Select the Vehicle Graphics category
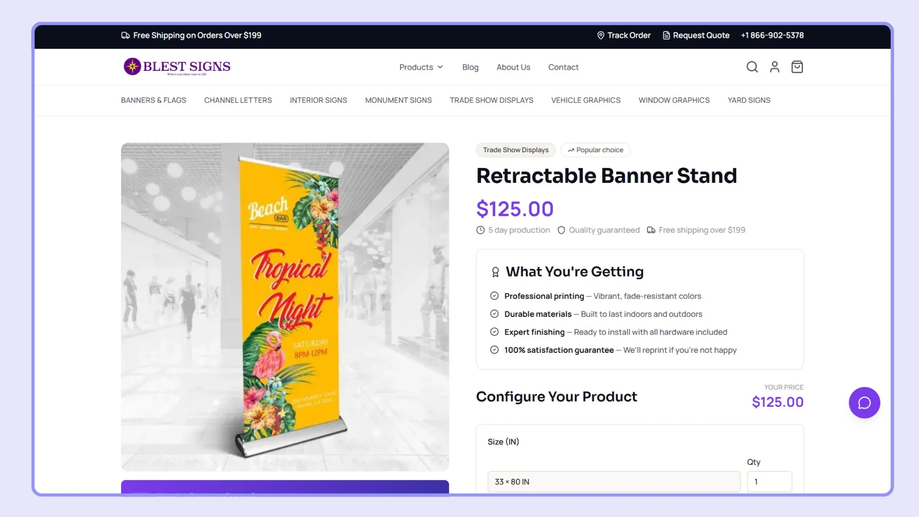 pos(585,100)
